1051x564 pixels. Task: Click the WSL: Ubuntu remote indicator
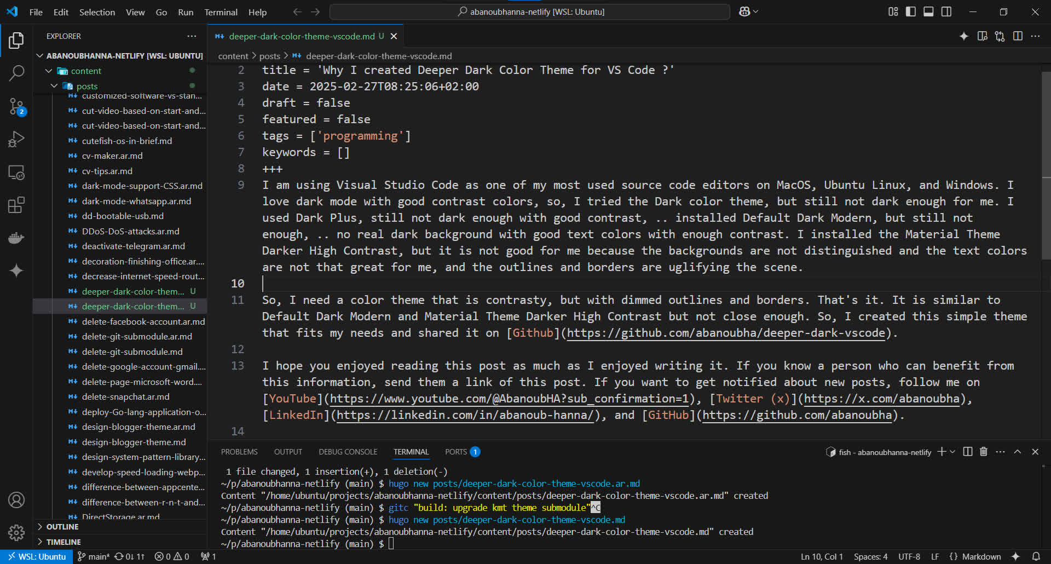[37, 556]
